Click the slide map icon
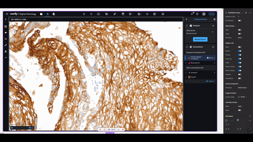Viewport: 253px width, 142px height. pos(163,14)
